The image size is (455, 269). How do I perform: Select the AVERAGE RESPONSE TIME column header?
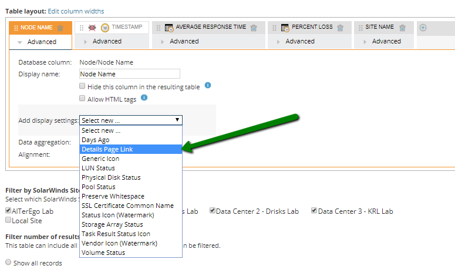tap(211, 27)
